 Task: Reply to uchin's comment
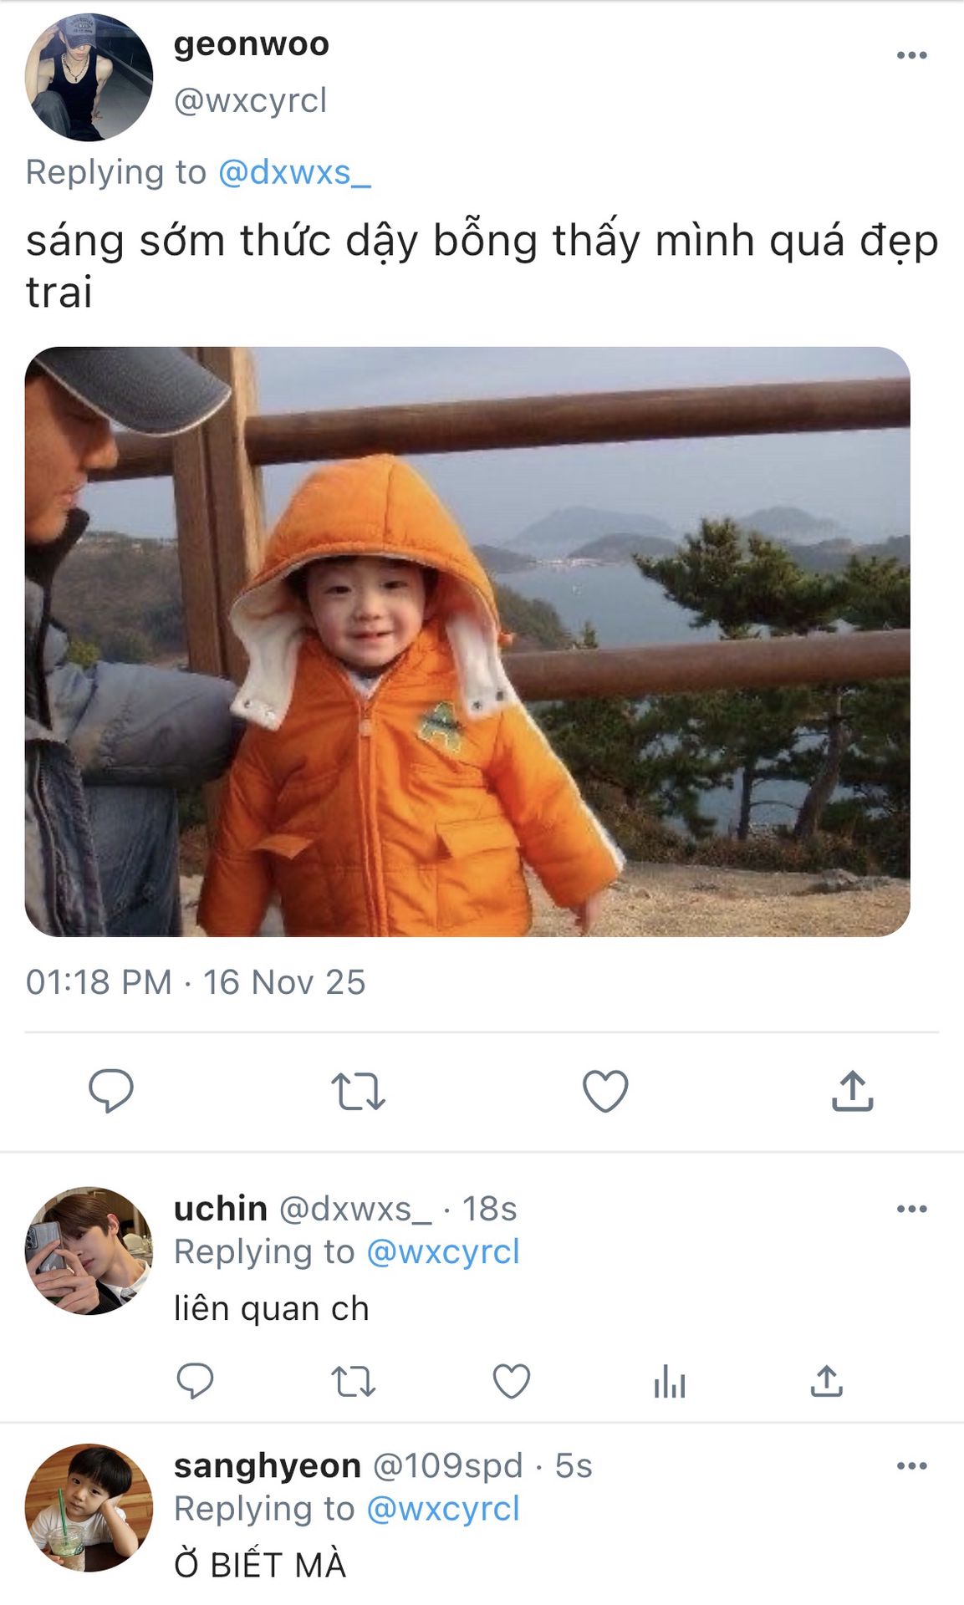195,1381
